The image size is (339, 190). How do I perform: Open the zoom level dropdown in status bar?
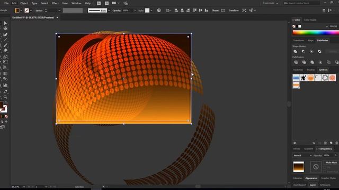coord(24,187)
